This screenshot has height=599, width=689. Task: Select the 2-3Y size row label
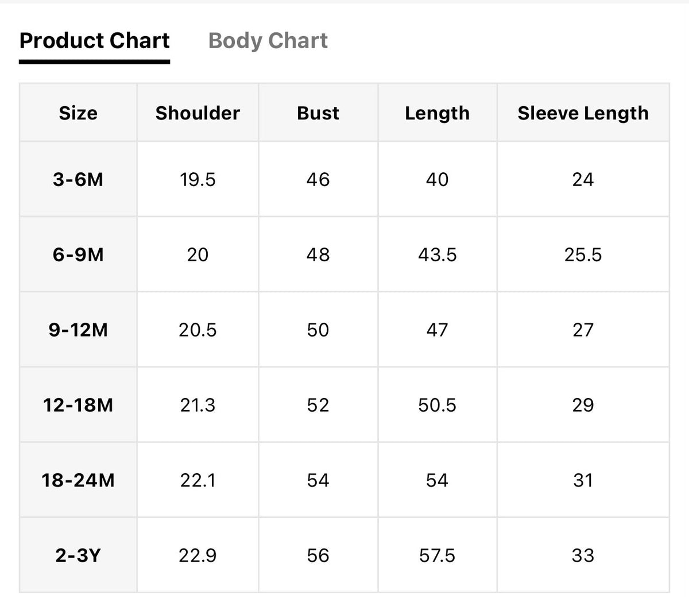coord(78,555)
